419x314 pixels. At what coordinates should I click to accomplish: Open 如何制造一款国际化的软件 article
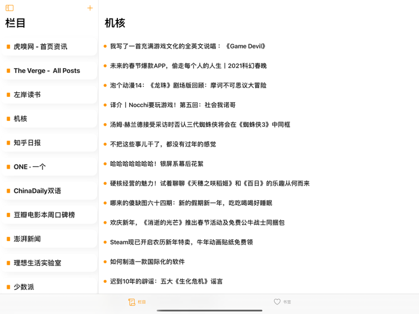[x=144, y=262]
